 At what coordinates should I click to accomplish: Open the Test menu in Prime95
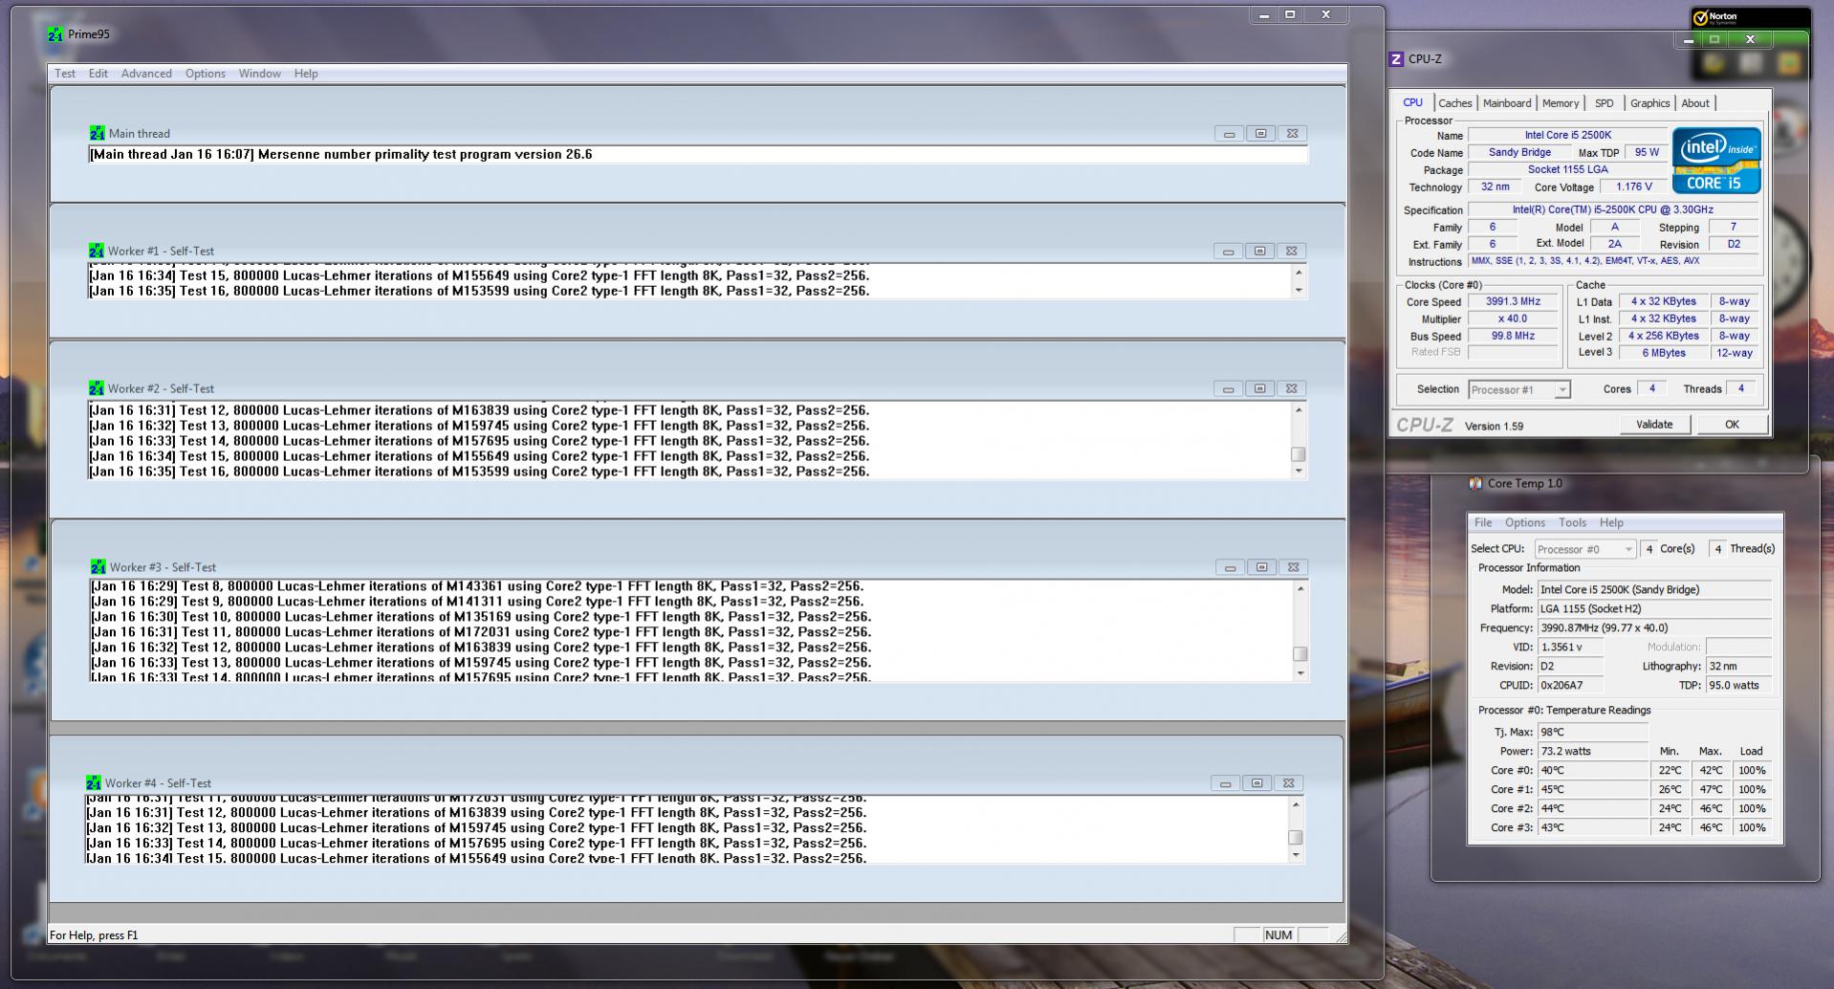click(x=65, y=74)
